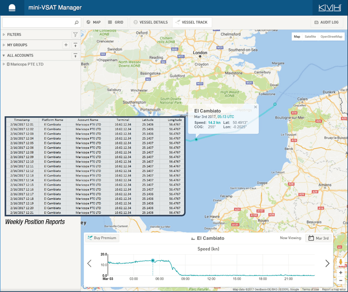Select the Satellite base layer

(x=310, y=37)
